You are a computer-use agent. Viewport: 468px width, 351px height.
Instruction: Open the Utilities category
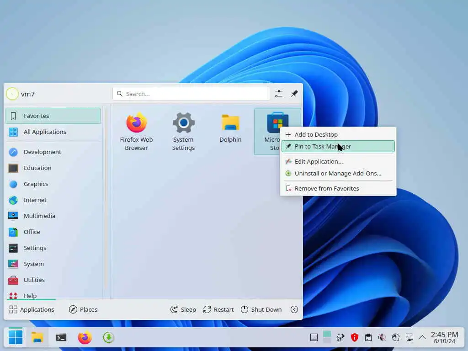[x=53, y=280]
